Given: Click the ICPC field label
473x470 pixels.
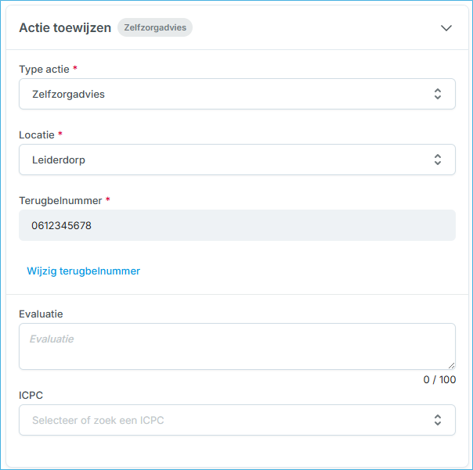Looking at the screenshot, I should click(31, 395).
